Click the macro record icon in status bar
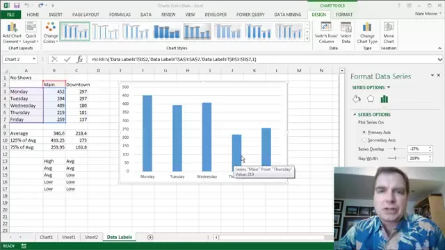Viewport: 445px width, 250px height. (x=24, y=246)
